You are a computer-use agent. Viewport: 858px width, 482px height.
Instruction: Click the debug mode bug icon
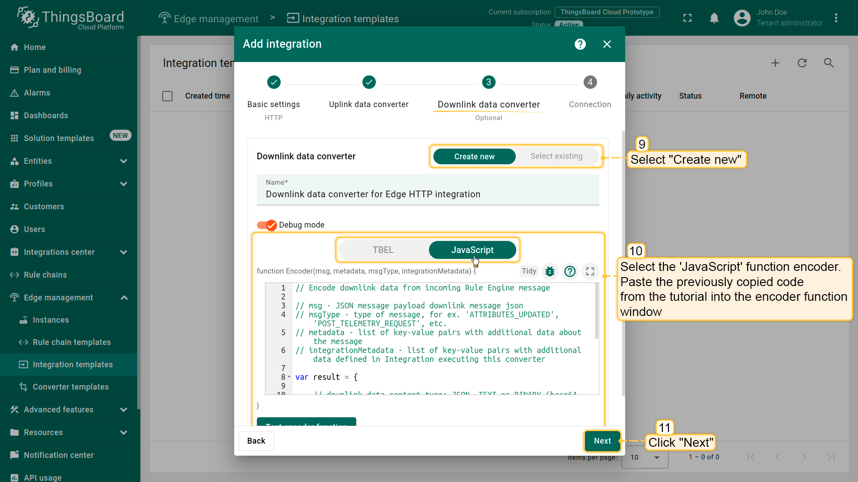click(549, 271)
